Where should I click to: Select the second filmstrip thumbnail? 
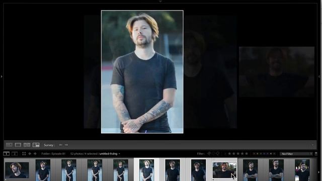click(43, 170)
